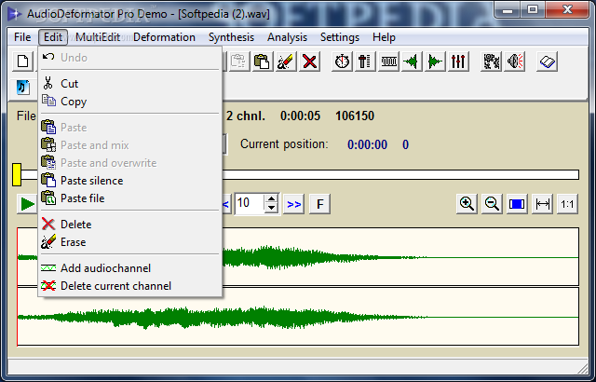Click the '2 chnl.' channel count text

tap(246, 116)
